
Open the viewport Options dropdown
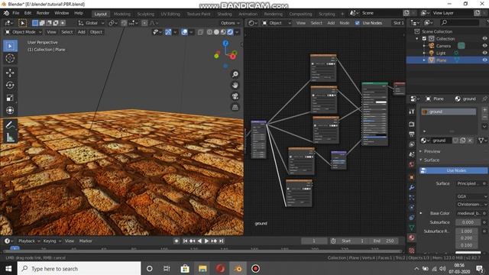tap(230, 23)
